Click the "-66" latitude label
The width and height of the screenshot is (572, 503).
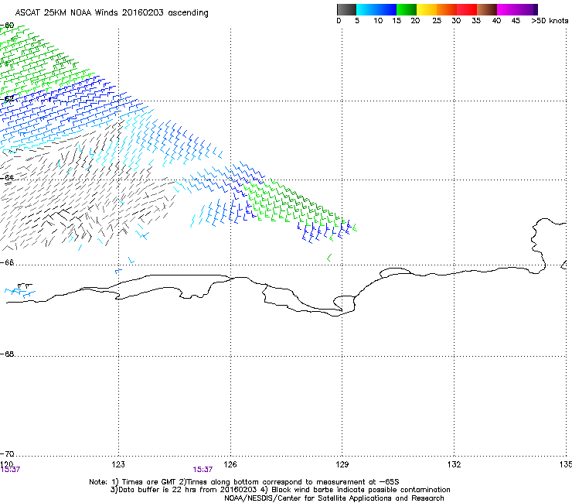point(7,262)
